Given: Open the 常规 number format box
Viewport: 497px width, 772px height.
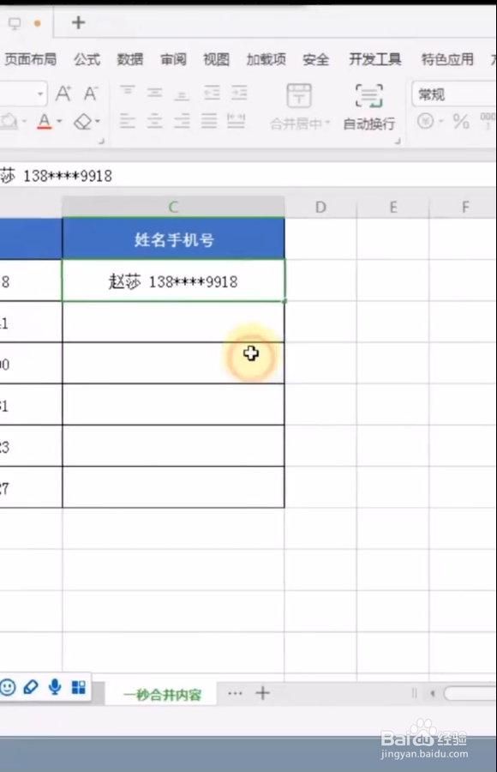Looking at the screenshot, I should (453, 93).
